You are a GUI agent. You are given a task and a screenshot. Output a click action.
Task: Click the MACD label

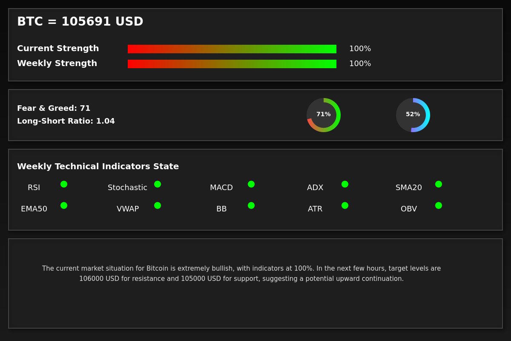(221, 188)
